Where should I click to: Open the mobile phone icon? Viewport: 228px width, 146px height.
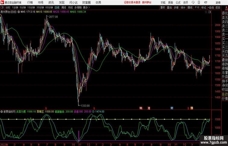point(199,2)
